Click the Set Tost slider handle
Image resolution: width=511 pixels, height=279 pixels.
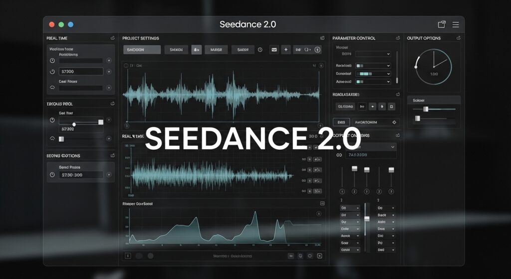tap(101, 122)
